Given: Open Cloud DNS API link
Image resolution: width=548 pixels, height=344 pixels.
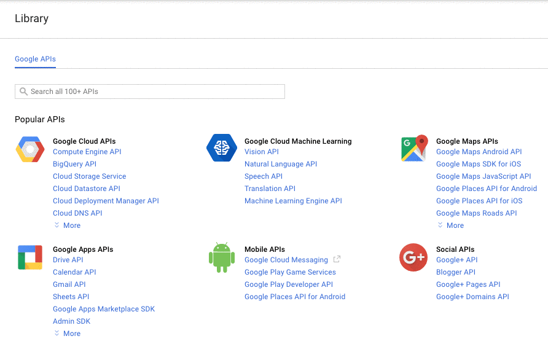Looking at the screenshot, I should pos(77,213).
